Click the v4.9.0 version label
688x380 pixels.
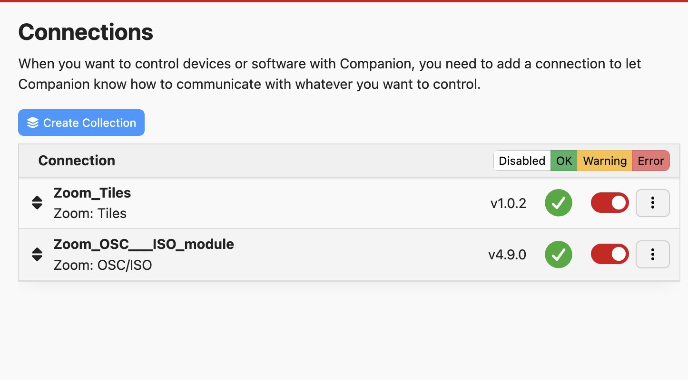507,255
